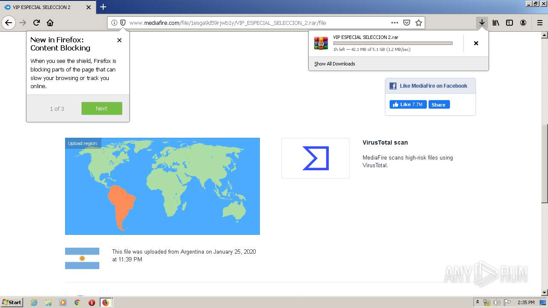Click Like MediaFire on Facebook heading
The height and width of the screenshot is (308, 548).
[x=433, y=86]
